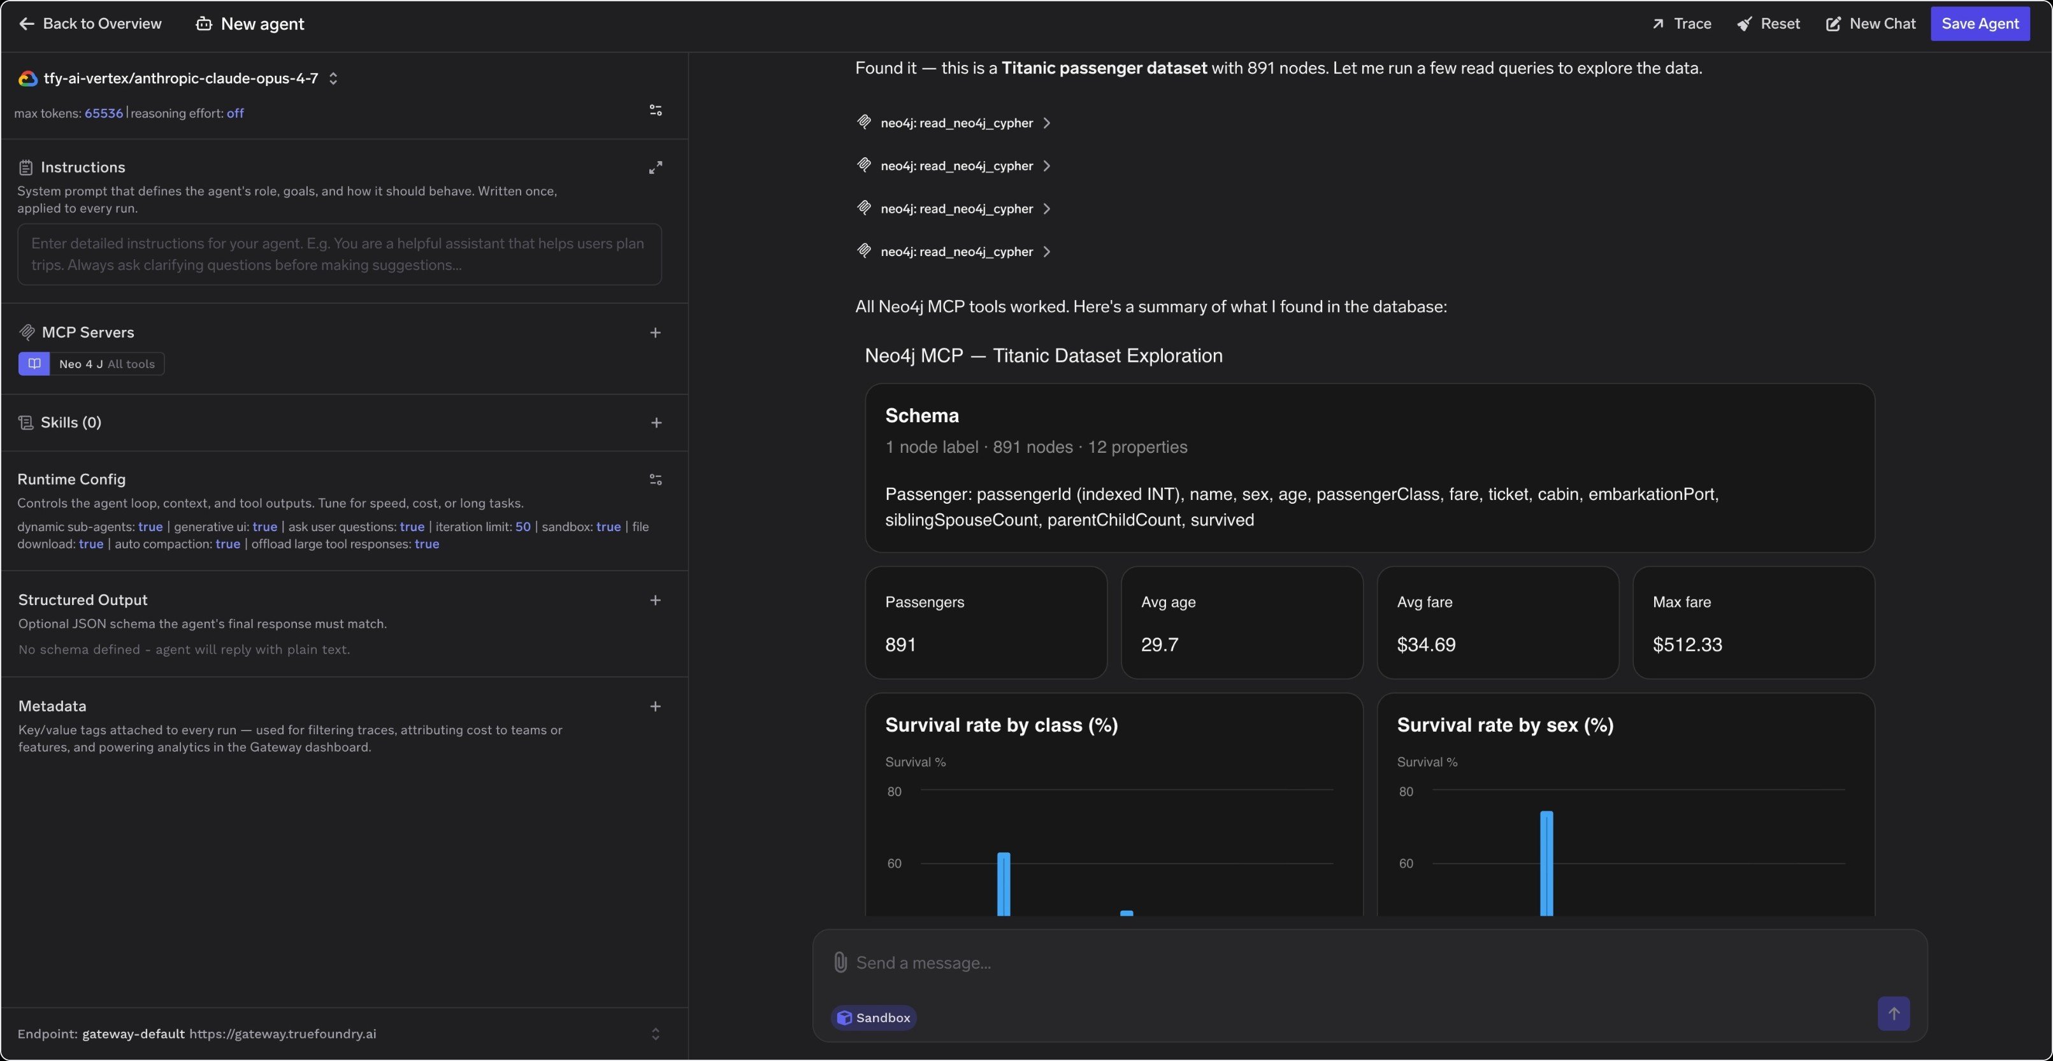This screenshot has width=2053, height=1061.
Task: Open model parameter settings sliders icon
Action: (655, 110)
